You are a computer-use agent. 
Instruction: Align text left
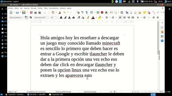pos(120,18)
